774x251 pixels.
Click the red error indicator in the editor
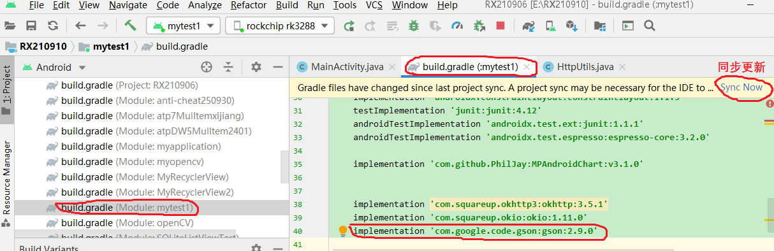[x=770, y=103]
